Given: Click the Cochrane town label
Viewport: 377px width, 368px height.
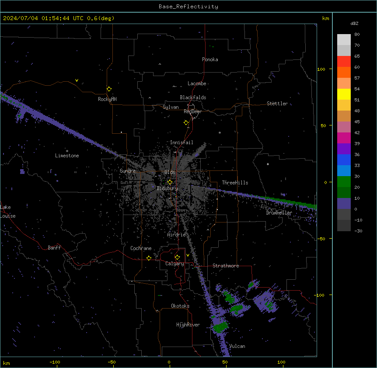Looking at the screenshot, I should (141, 248).
